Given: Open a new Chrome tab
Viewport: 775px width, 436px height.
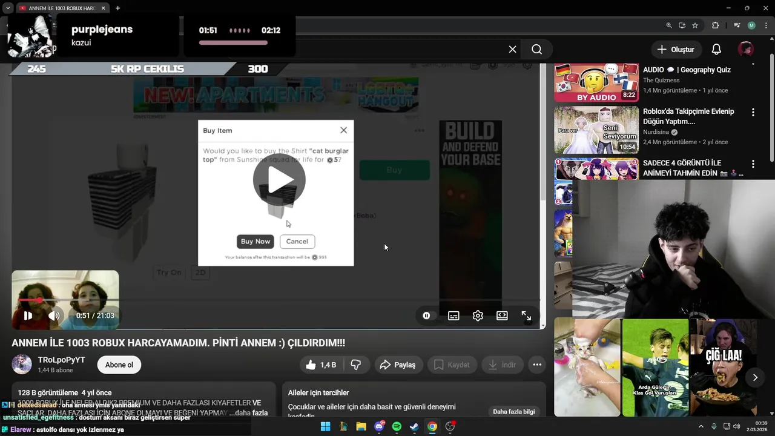Looking at the screenshot, I should pyautogui.click(x=117, y=8).
